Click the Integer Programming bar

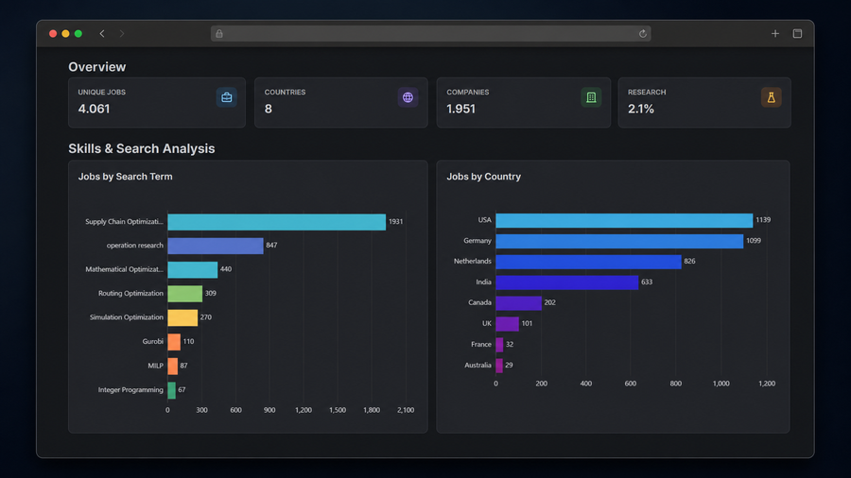coord(171,389)
